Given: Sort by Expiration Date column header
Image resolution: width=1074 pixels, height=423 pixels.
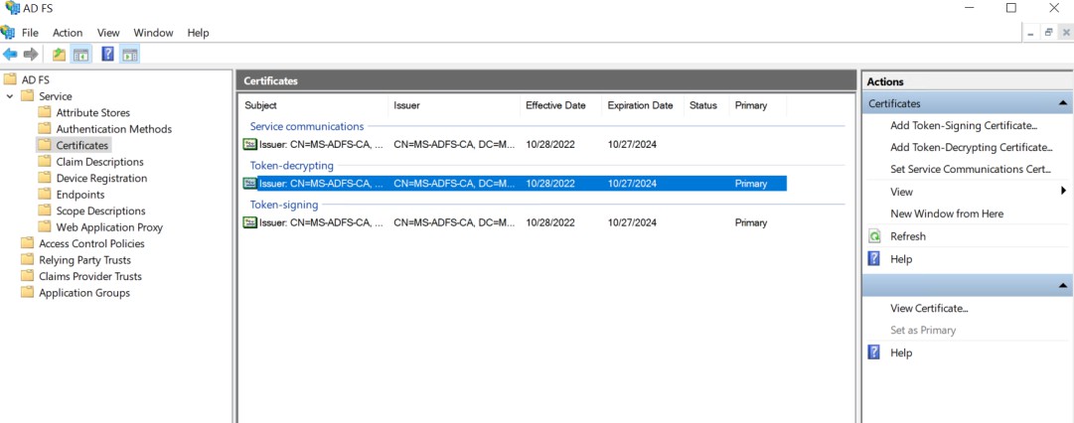Looking at the screenshot, I should point(643,105).
